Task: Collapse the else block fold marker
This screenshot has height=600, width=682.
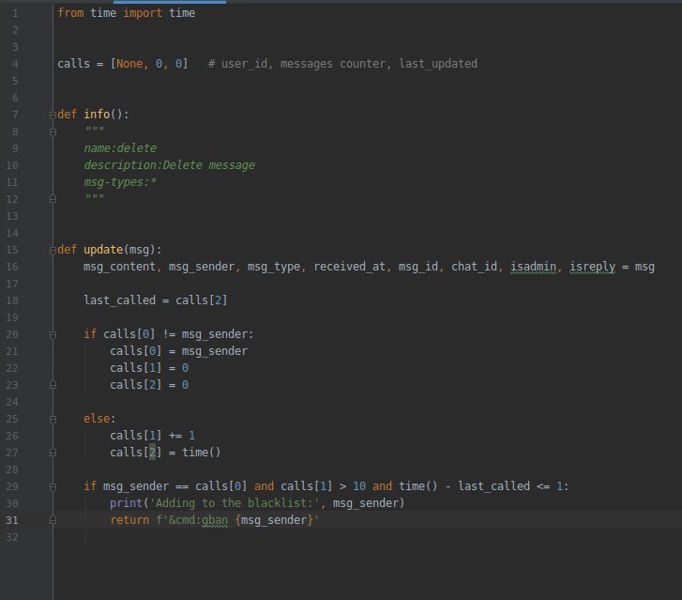Action: point(53,420)
